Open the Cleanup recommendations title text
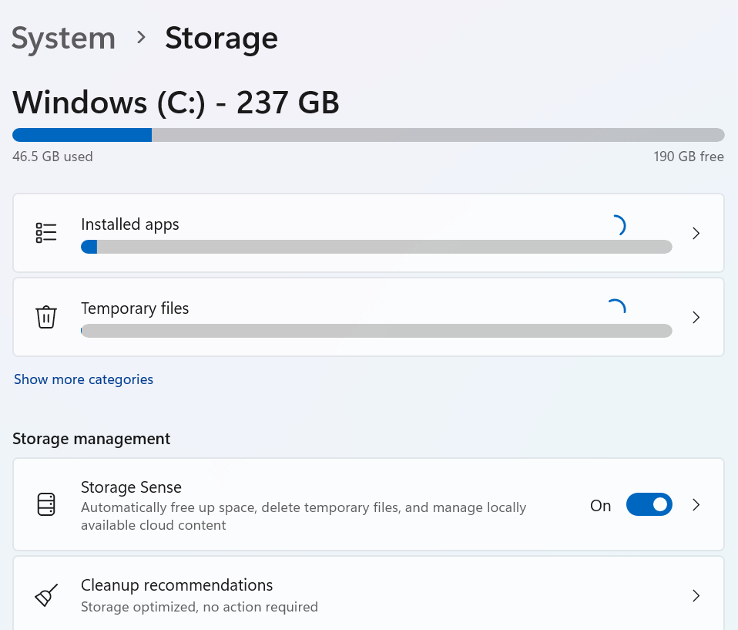Screen dimensions: 738x630 pos(176,585)
